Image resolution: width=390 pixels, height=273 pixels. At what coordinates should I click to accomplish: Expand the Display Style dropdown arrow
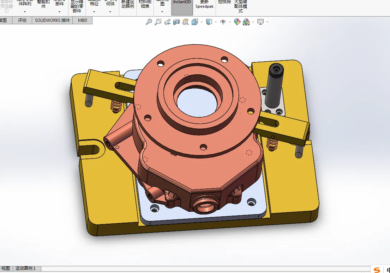click(216, 22)
